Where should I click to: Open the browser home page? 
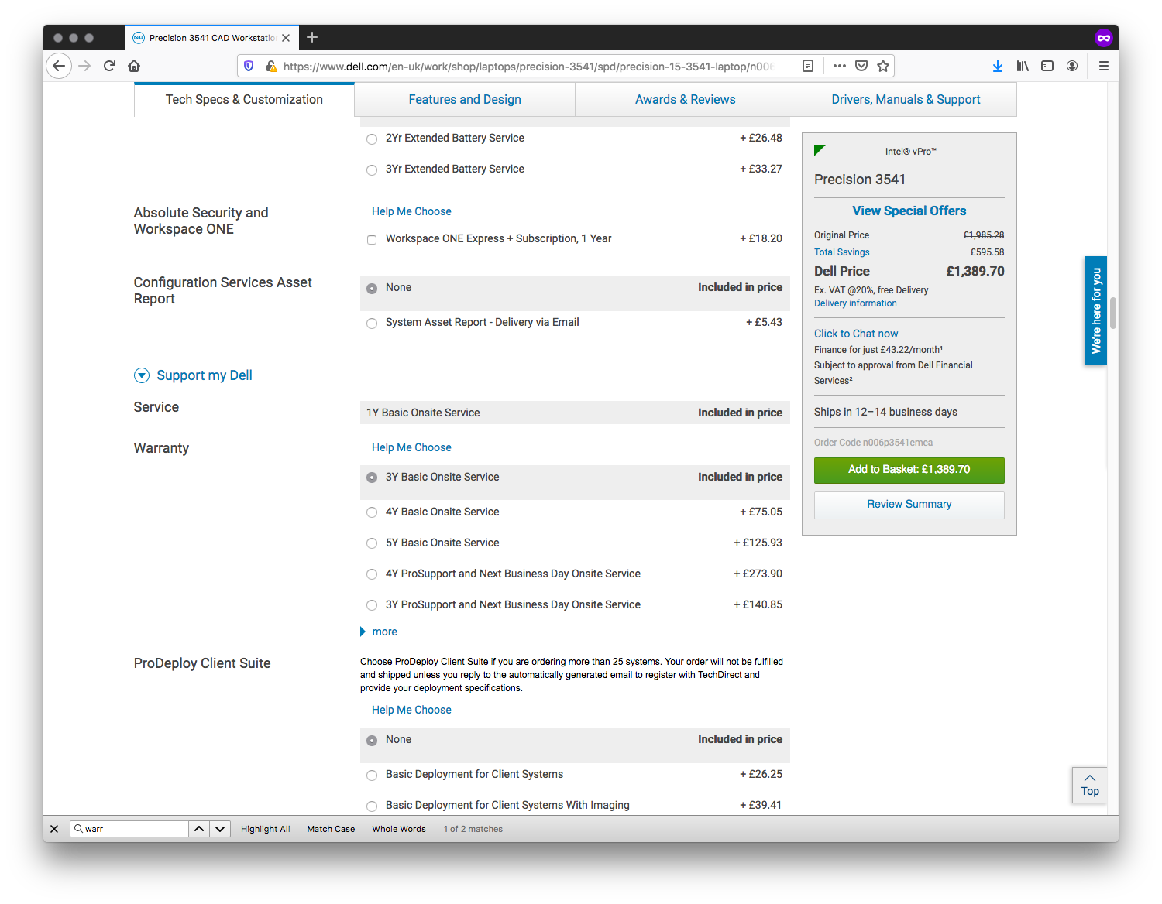coord(134,66)
